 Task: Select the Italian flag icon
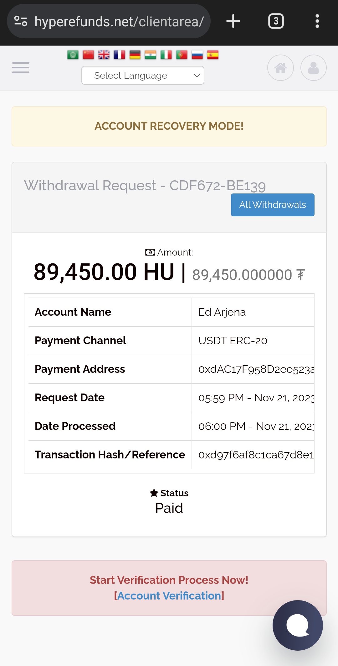click(166, 55)
